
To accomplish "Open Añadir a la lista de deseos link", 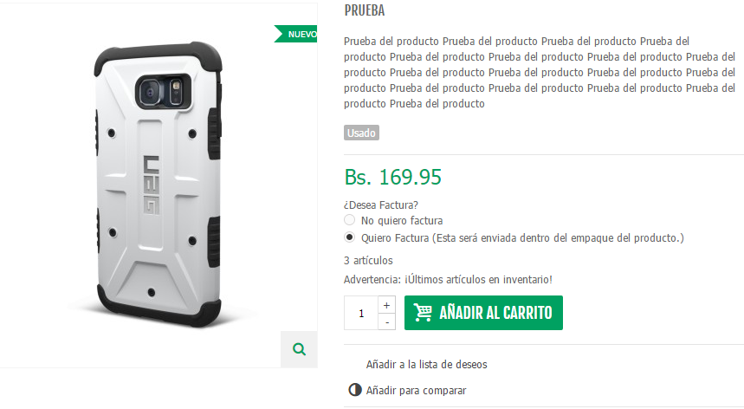I will click(426, 365).
